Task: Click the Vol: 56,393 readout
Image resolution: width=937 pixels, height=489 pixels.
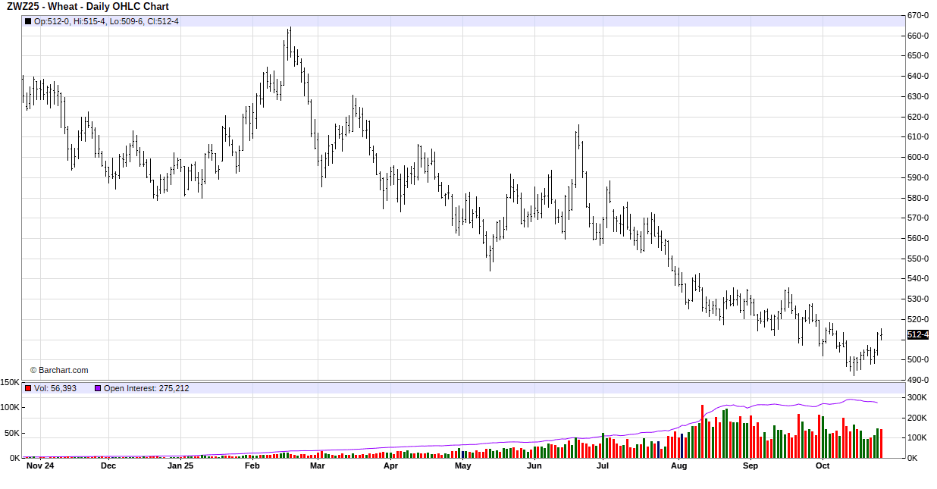Action: coord(55,388)
